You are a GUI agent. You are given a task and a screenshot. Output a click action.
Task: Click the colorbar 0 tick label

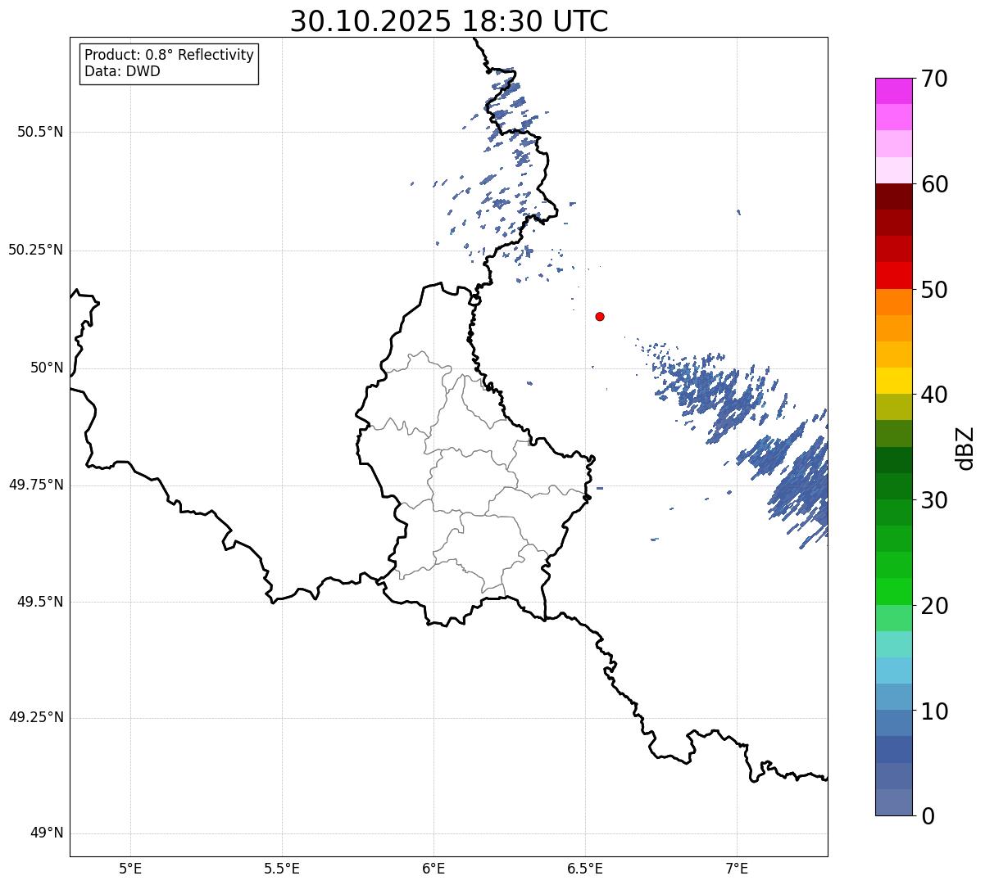pos(928,816)
